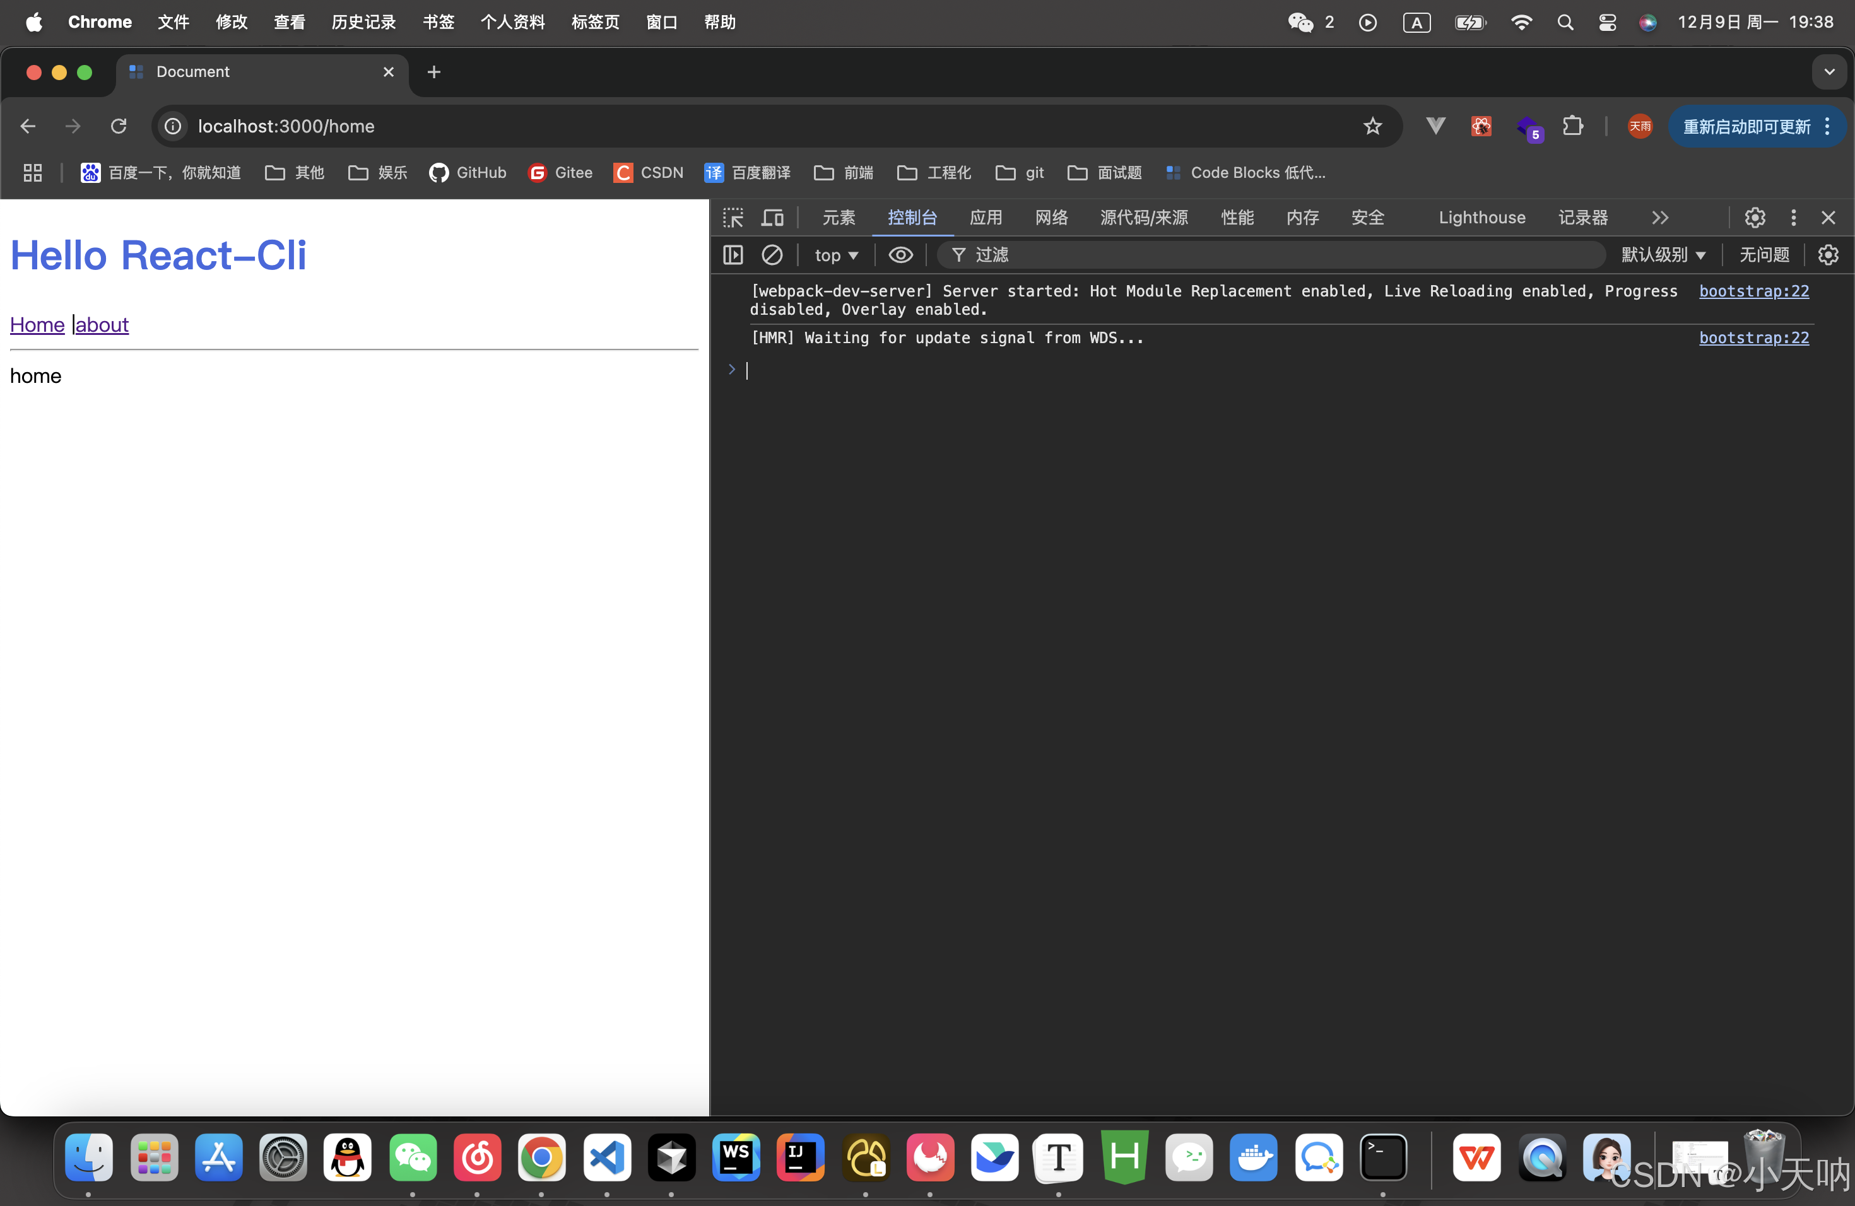Toggle the device toolbar icon
Screen dimensions: 1855x1206
[772, 218]
